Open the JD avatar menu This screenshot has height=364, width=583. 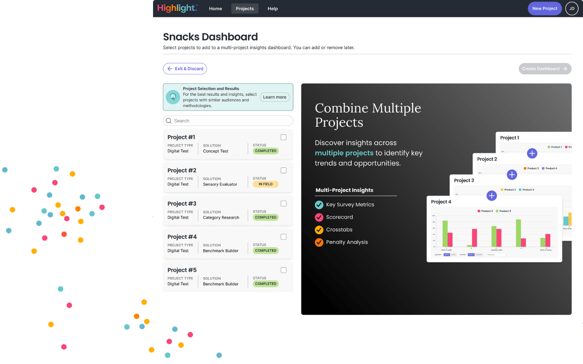click(572, 8)
